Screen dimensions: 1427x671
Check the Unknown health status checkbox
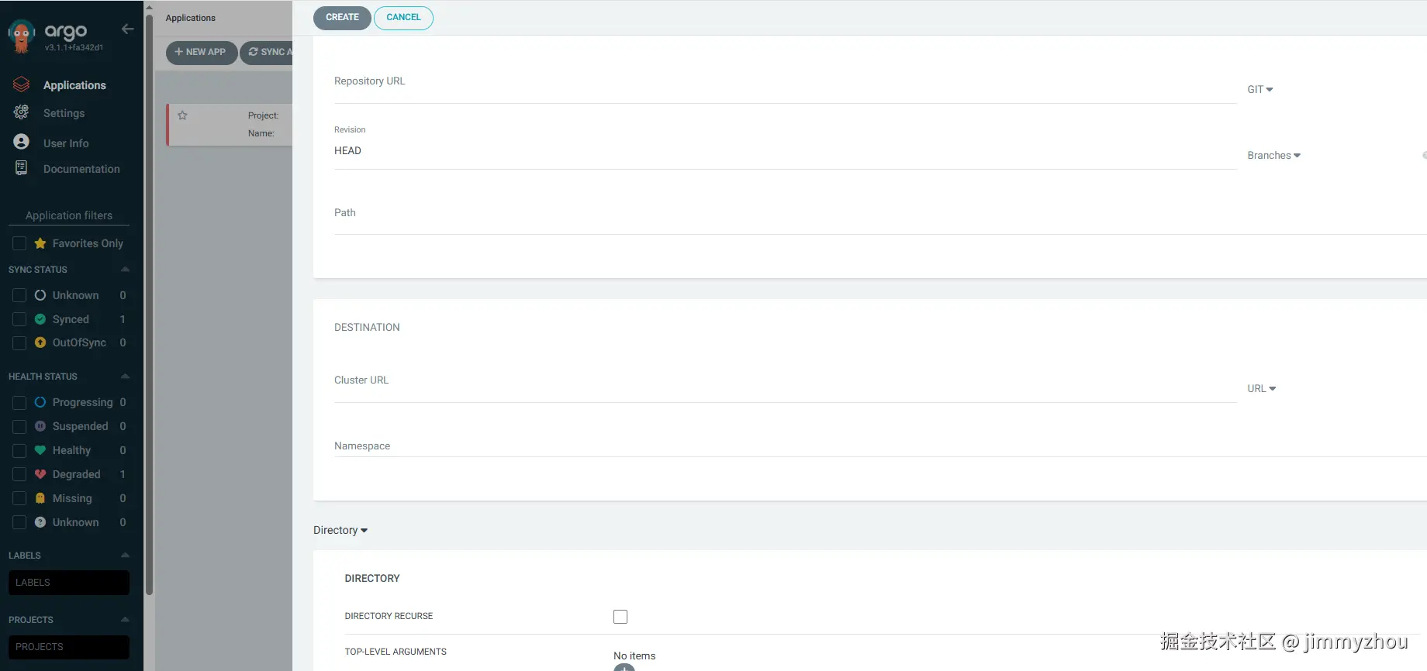[20, 522]
